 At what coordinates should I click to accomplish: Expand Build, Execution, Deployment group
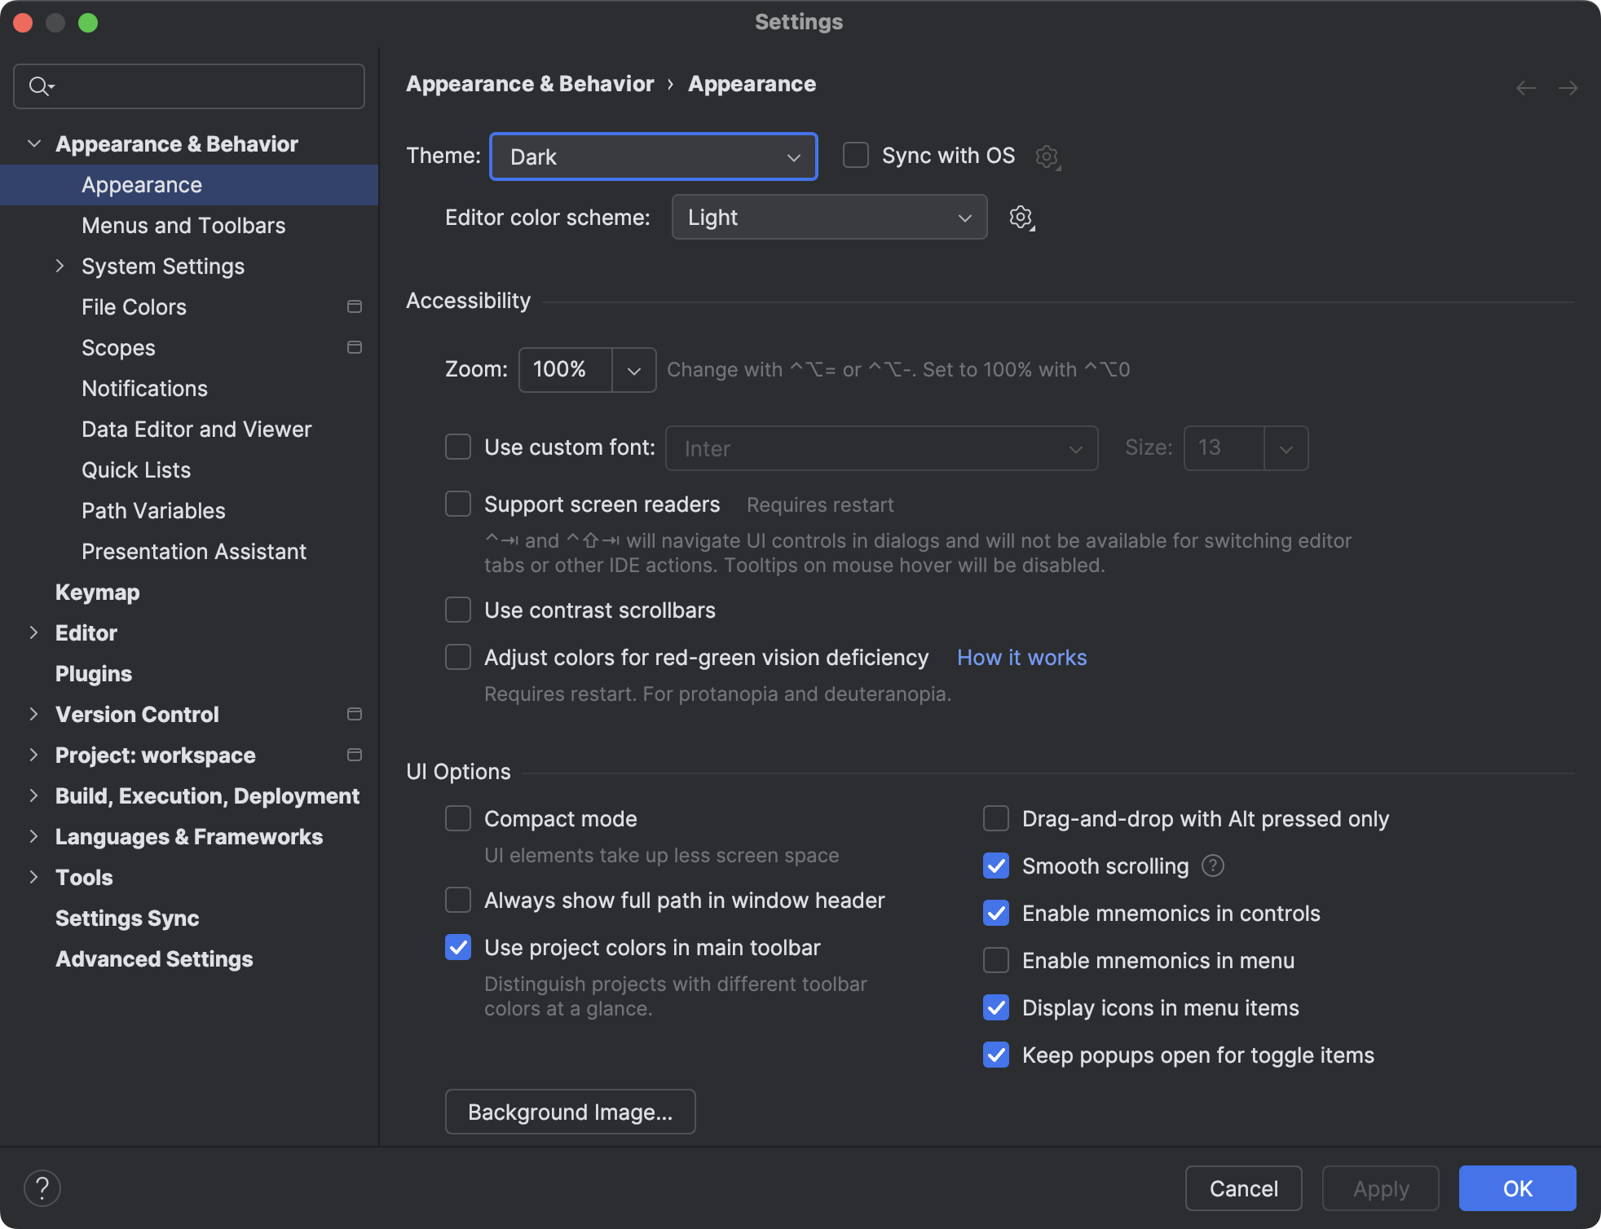coord(33,795)
